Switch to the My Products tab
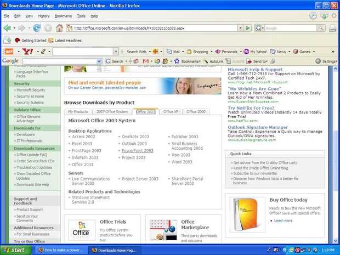 pos(78,111)
